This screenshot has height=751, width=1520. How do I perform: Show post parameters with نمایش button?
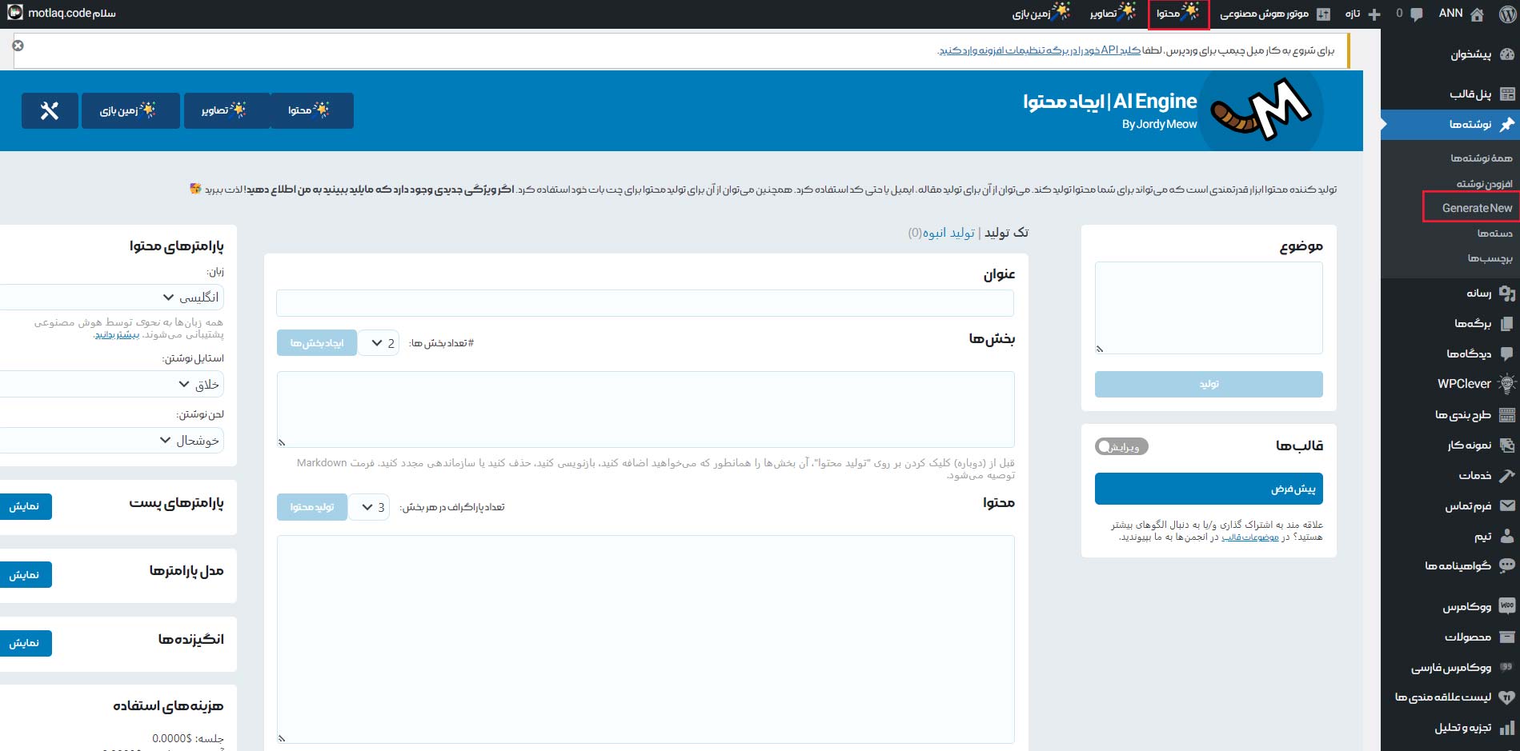pyautogui.click(x=25, y=506)
